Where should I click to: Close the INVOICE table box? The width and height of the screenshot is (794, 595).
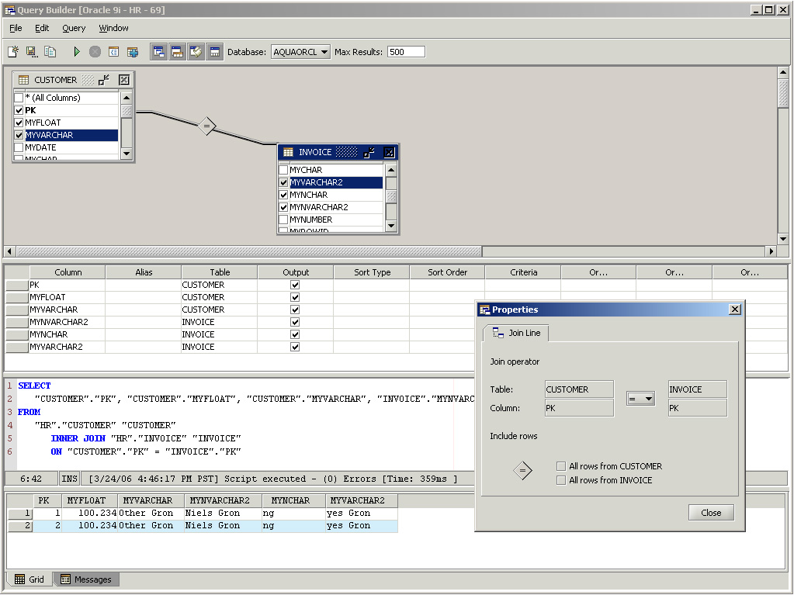click(x=389, y=153)
